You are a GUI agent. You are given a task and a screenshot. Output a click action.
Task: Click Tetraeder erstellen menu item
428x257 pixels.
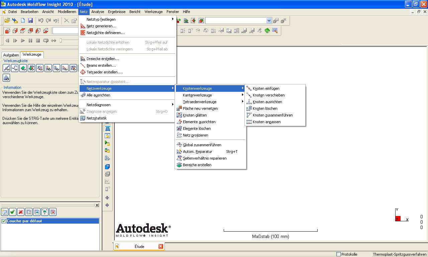pos(127,72)
